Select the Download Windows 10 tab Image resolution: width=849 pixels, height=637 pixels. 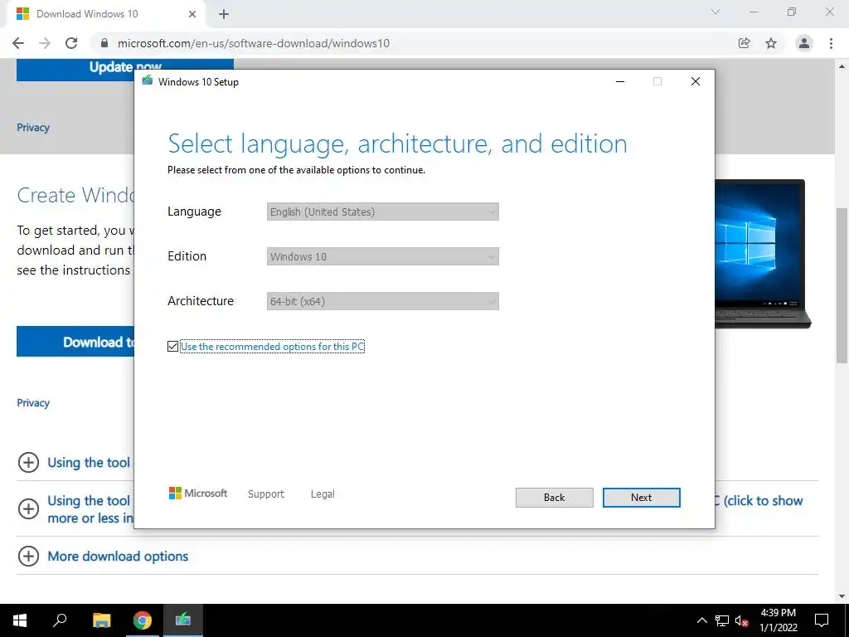pyautogui.click(x=105, y=14)
